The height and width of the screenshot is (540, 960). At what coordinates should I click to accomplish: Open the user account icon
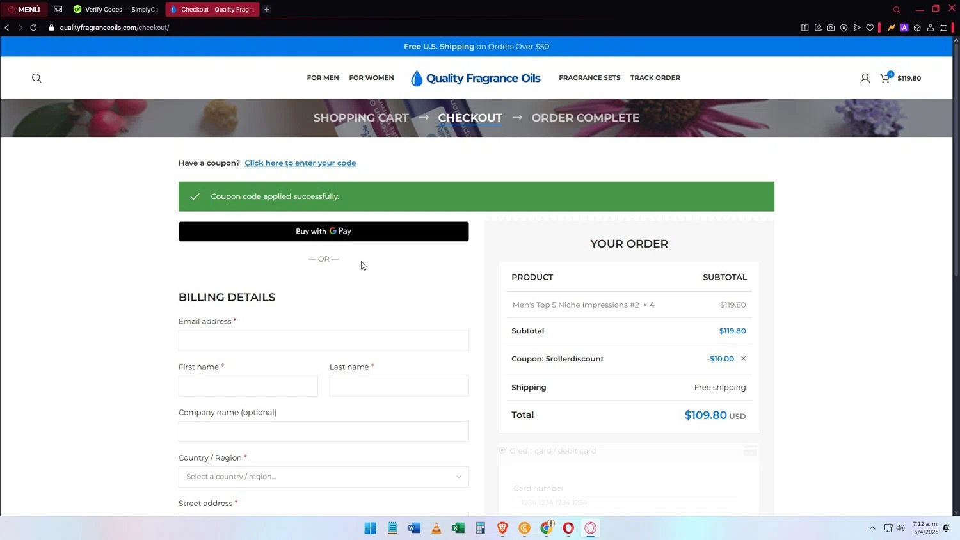pos(865,78)
